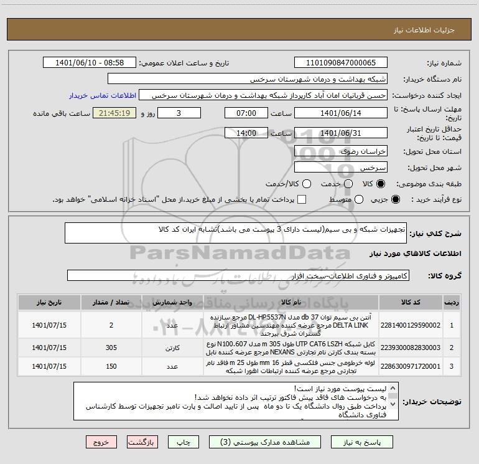Click product code 2281400129590002

[x=411, y=325]
